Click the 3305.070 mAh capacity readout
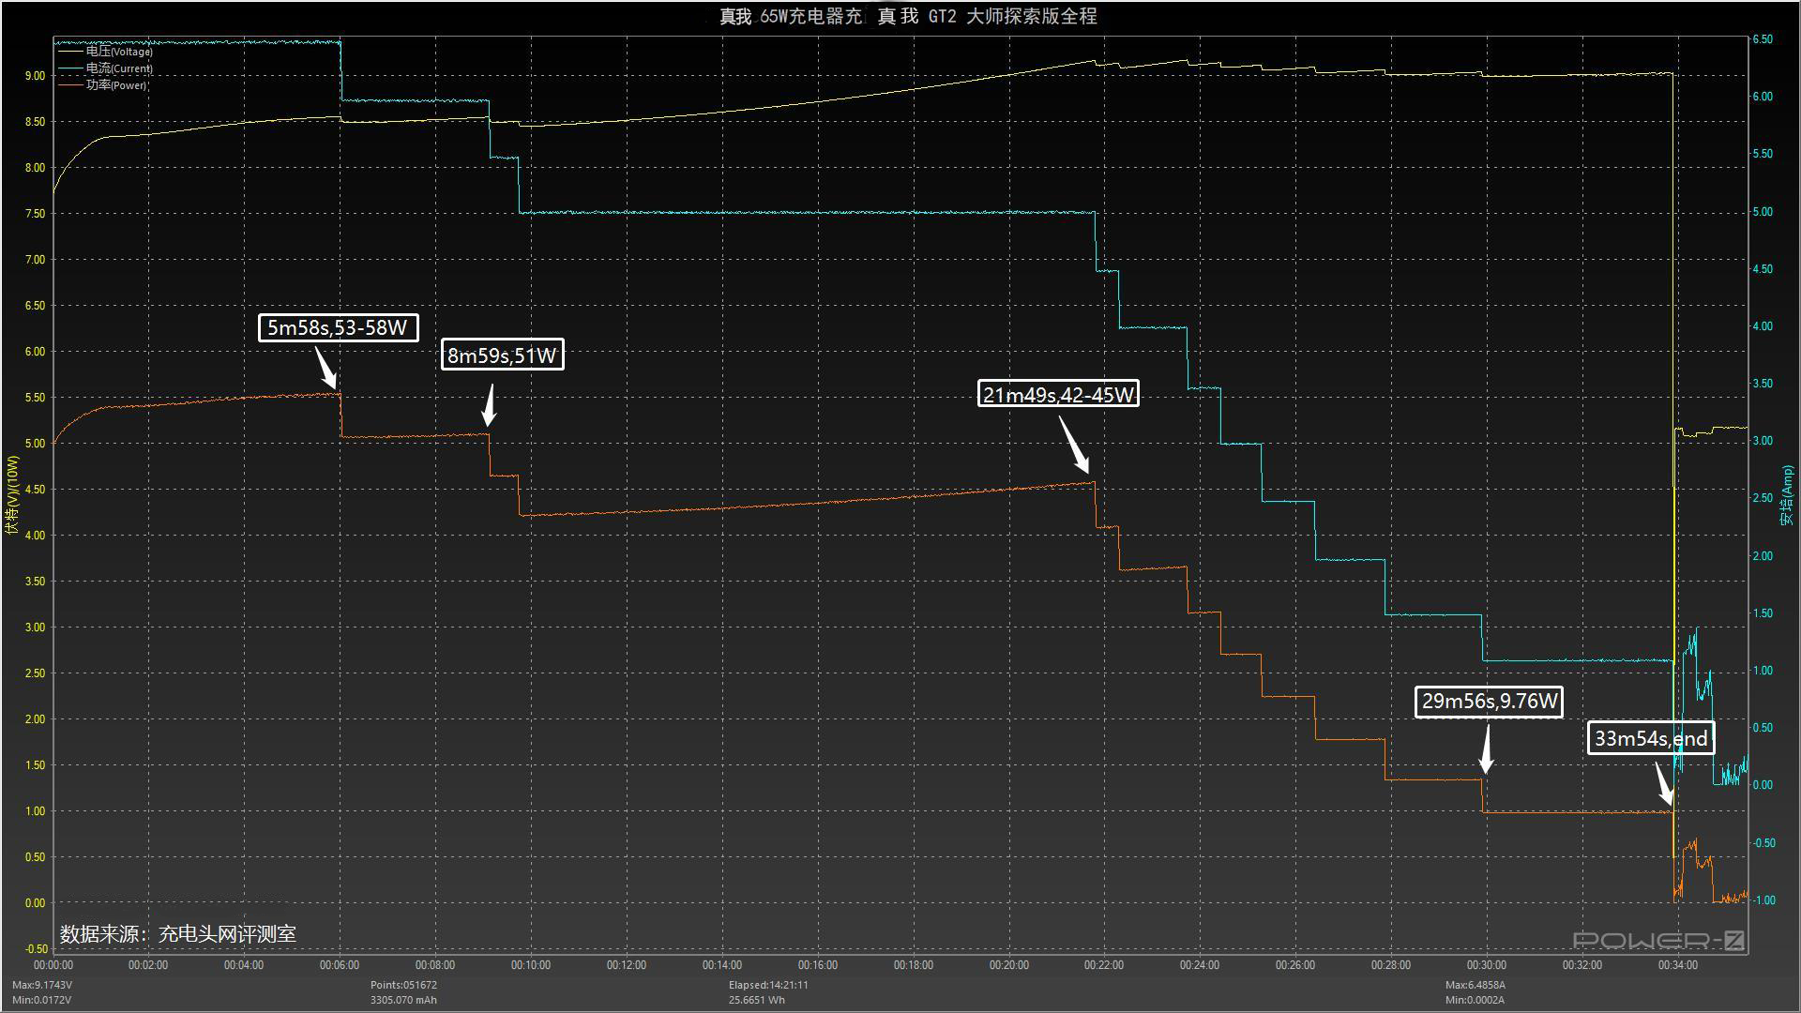Viewport: 1801px width, 1013px height. (403, 1000)
